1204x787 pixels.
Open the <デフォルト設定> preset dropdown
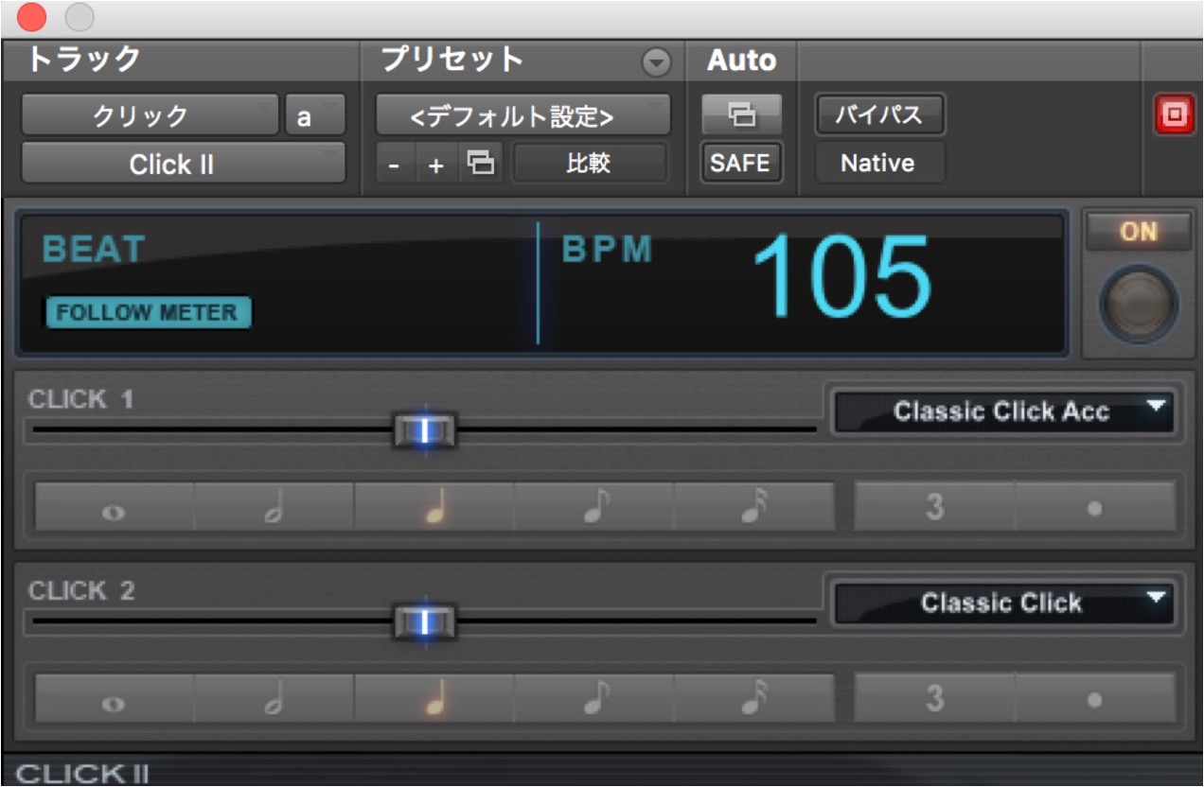[x=523, y=115]
